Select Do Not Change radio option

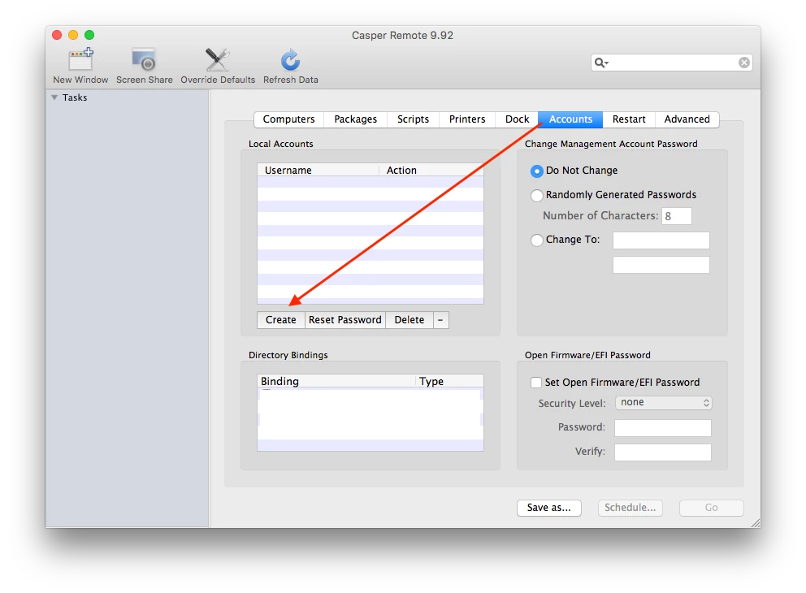536,171
